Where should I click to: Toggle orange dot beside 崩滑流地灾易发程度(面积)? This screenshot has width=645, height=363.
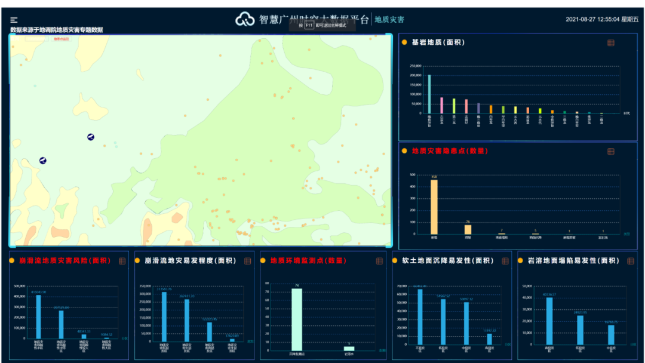click(137, 261)
